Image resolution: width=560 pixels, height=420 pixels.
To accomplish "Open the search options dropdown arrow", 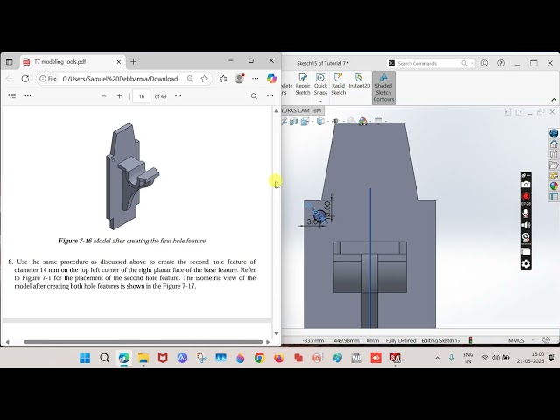I will coord(472,64).
